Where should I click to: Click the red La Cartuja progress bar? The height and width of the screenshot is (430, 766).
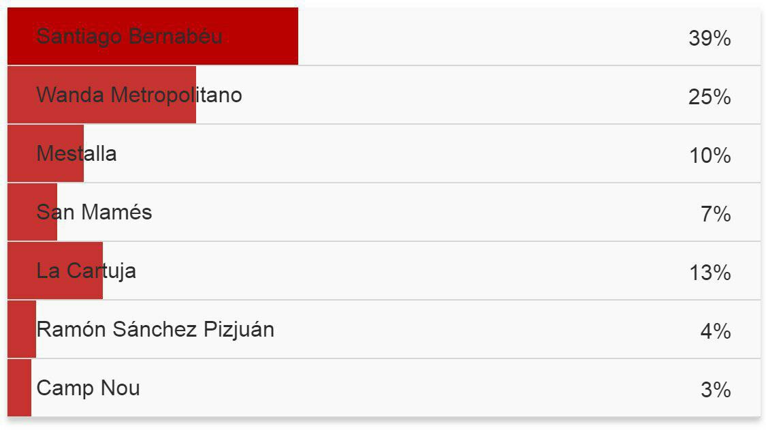54,271
